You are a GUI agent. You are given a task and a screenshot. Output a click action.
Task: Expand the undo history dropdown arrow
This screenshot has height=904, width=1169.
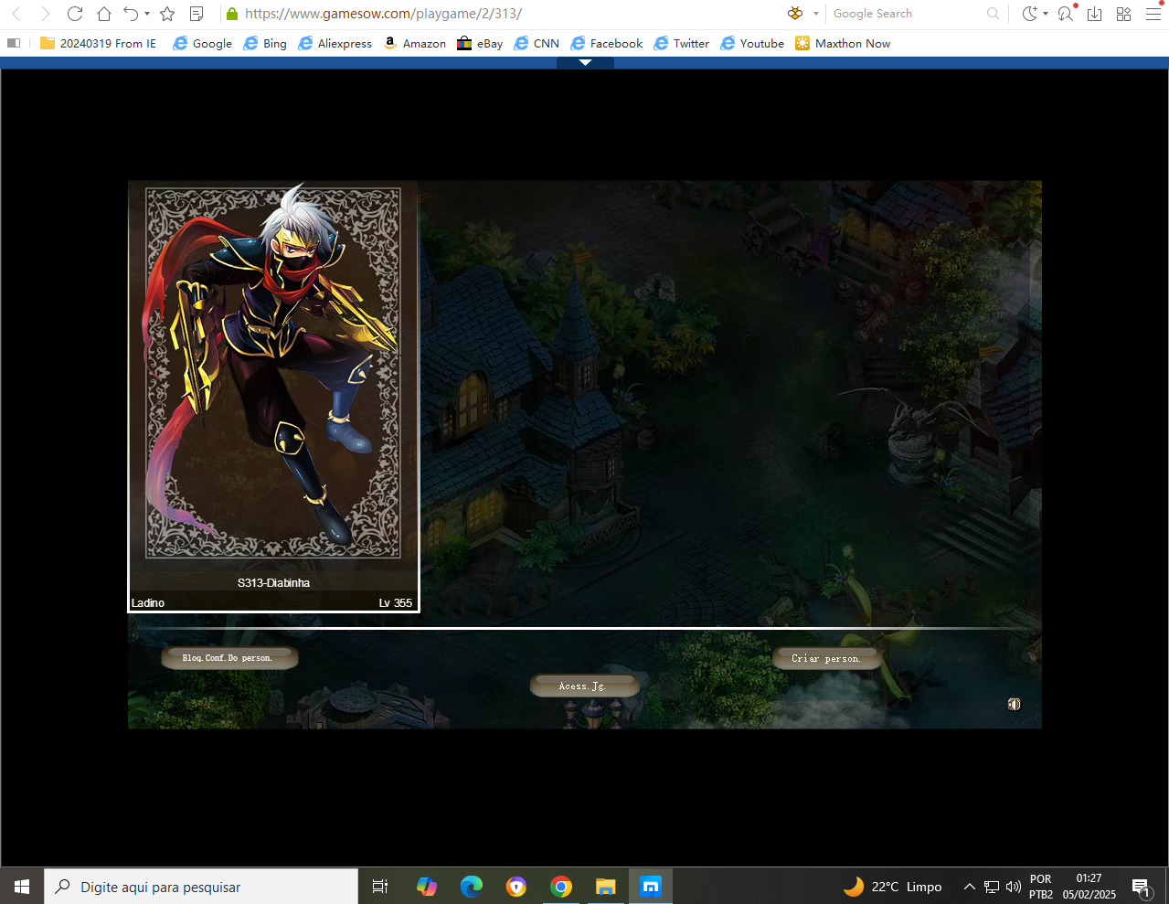click(x=147, y=14)
